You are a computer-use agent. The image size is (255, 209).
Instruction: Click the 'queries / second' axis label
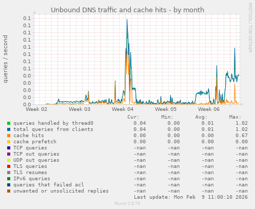6,59
